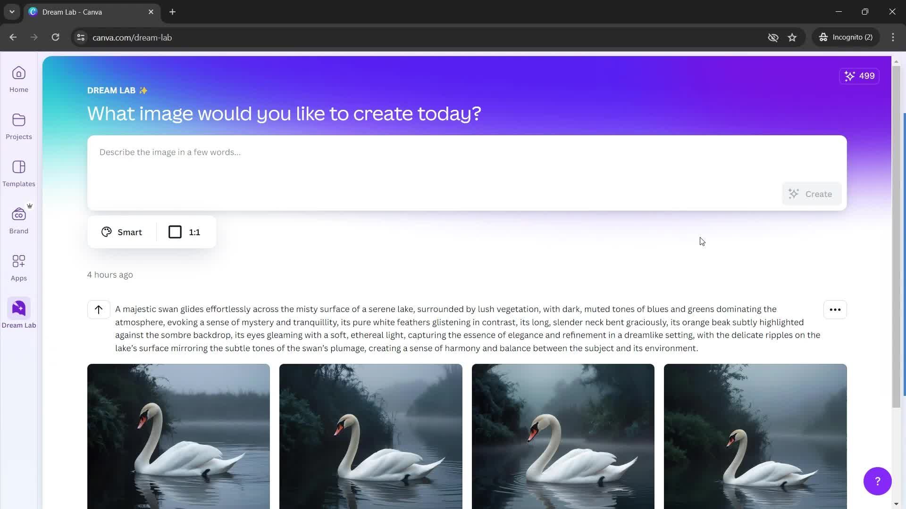This screenshot has height=509, width=906.
Task: Click the credits counter icon
Action: coord(849,76)
